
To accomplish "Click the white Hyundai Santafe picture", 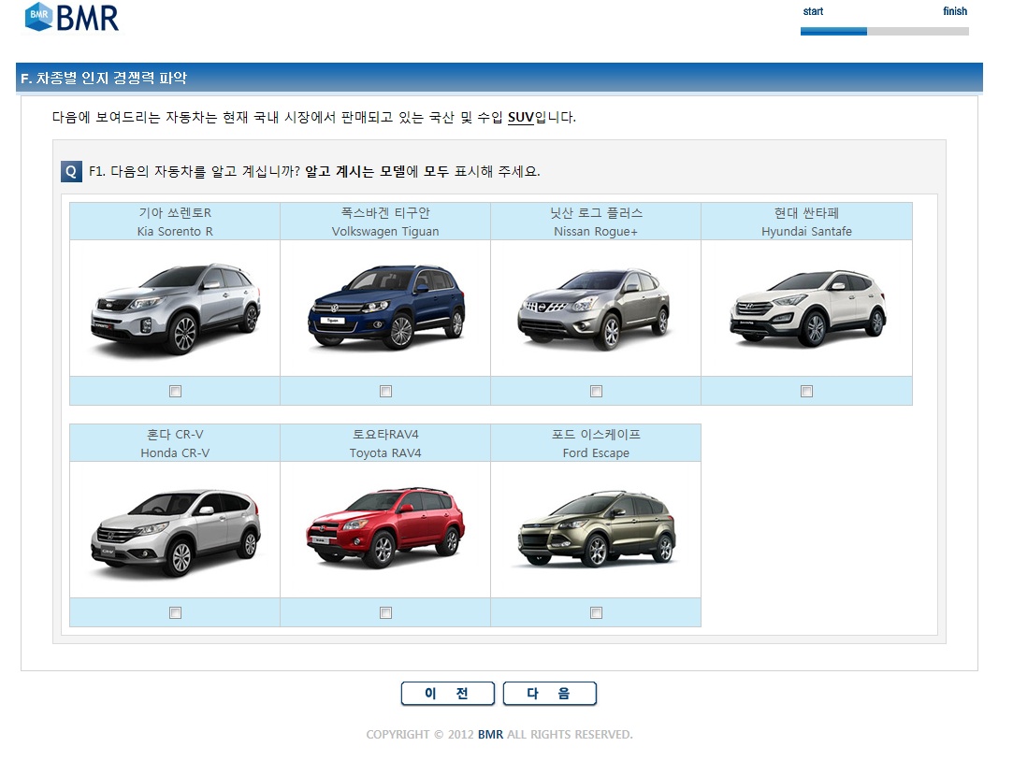I will [806, 309].
